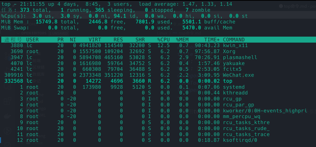Click the 5470.0 avail Mem value
The width and height of the screenshot is (316, 147).
click(x=192, y=28)
